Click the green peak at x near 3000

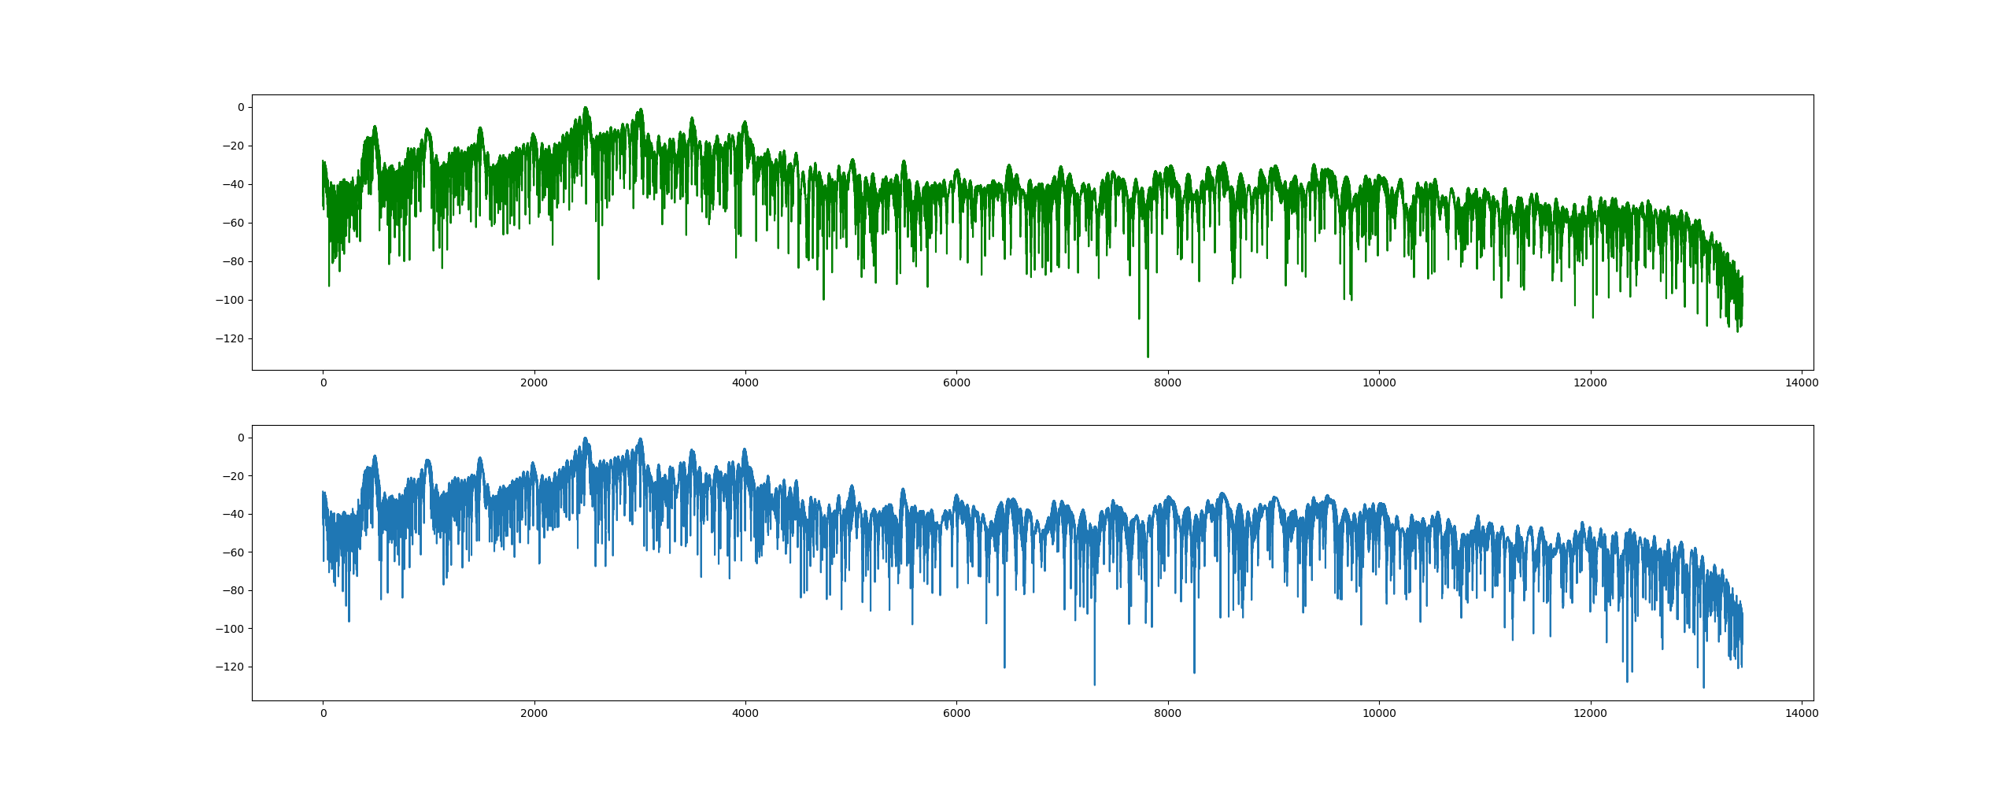pyautogui.click(x=641, y=111)
